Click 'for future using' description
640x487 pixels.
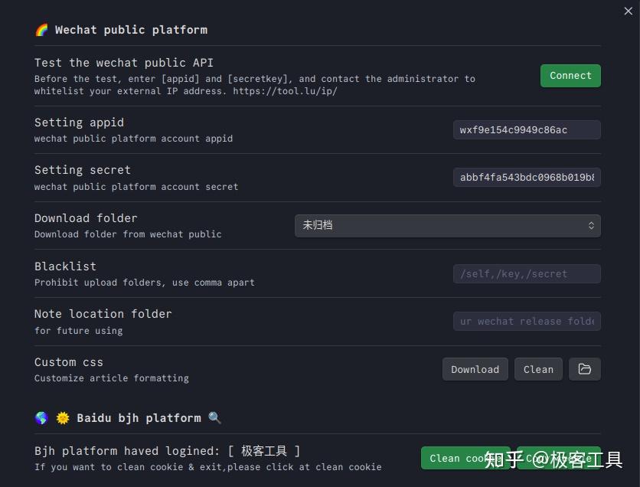[x=78, y=330]
